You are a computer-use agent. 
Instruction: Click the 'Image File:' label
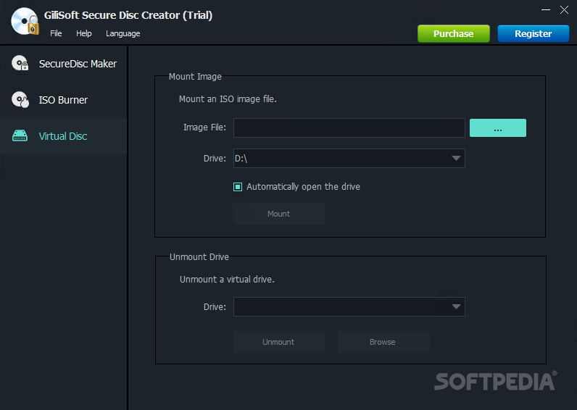[x=204, y=127]
